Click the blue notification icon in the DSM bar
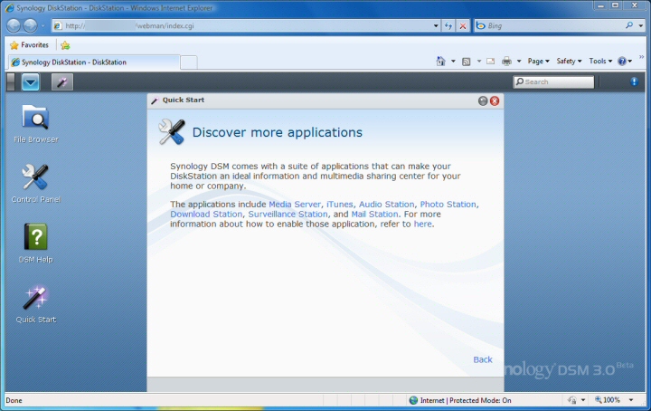The image size is (651, 411). (x=634, y=81)
